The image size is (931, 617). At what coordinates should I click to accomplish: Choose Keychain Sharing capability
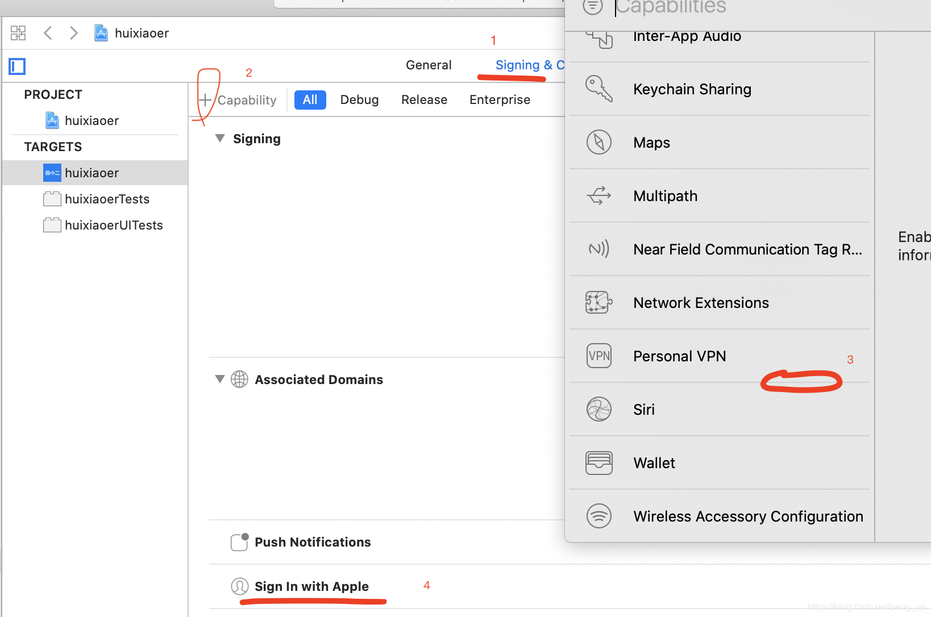point(720,89)
